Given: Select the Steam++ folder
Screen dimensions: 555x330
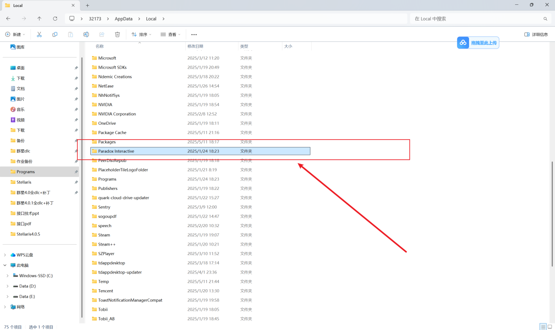Looking at the screenshot, I should click(x=200, y=244).
